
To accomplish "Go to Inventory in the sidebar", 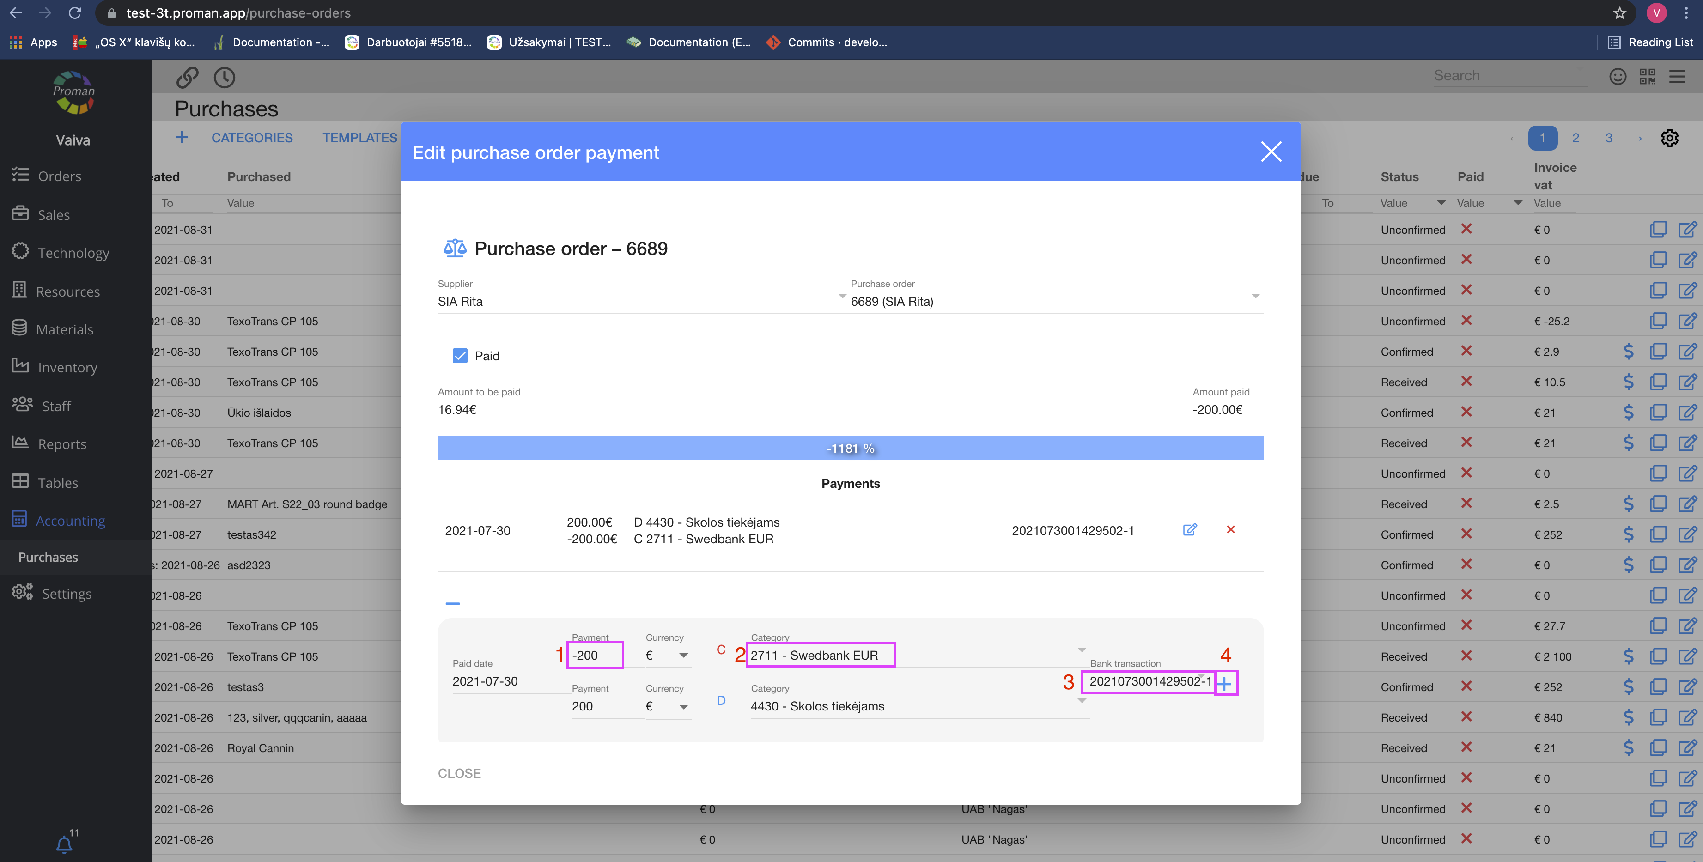I will click(x=67, y=368).
